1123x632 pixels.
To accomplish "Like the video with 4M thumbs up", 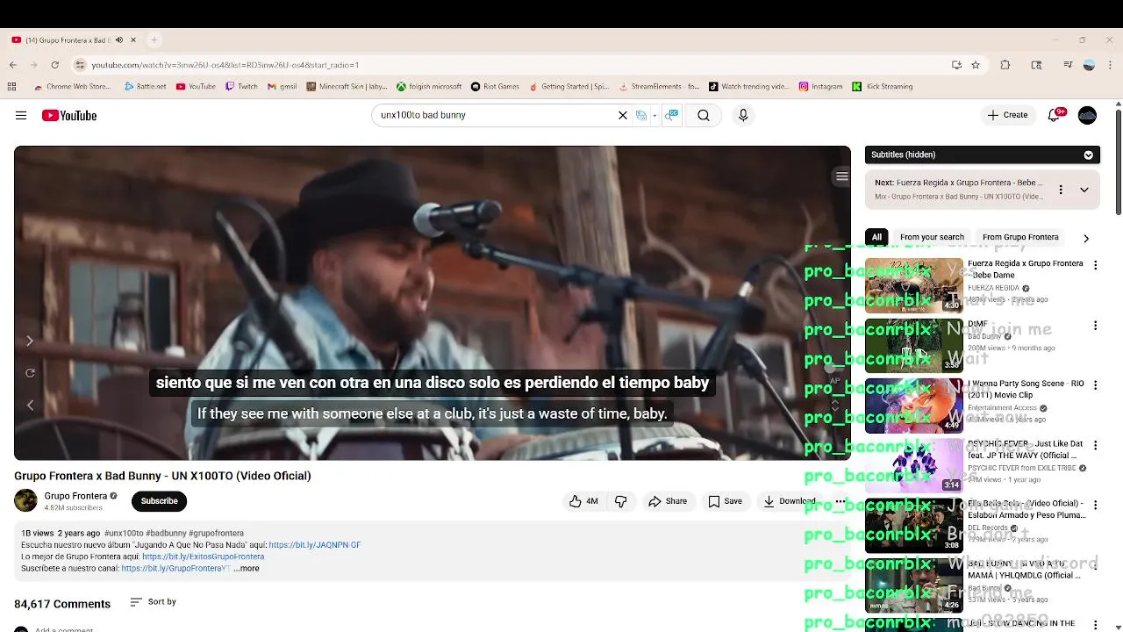I will tap(583, 501).
